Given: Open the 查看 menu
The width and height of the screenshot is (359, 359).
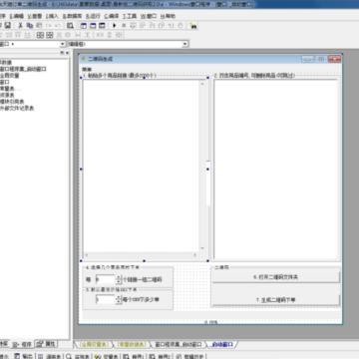Looking at the screenshot, I should pos(35,16).
